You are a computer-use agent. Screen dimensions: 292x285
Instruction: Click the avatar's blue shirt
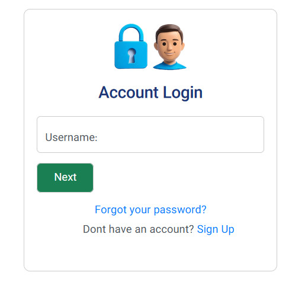click(x=169, y=66)
